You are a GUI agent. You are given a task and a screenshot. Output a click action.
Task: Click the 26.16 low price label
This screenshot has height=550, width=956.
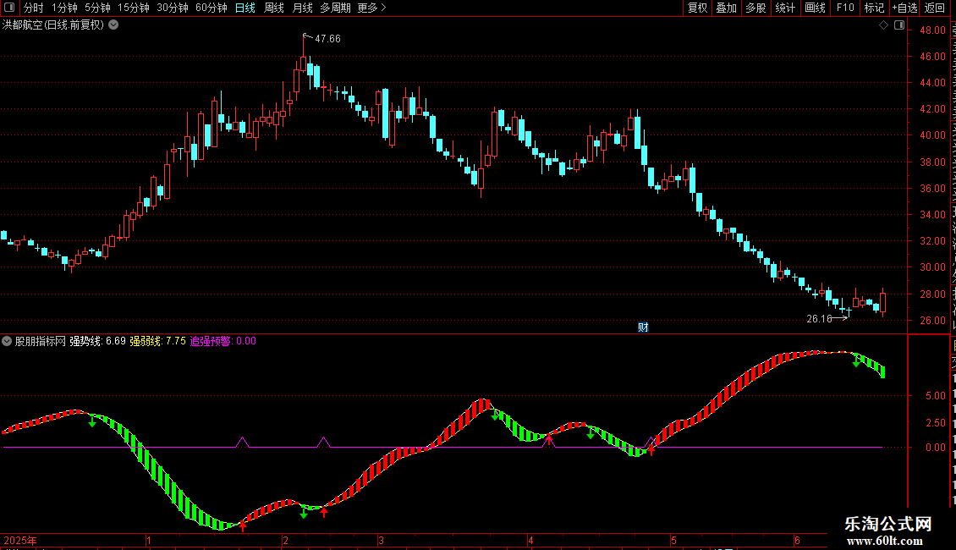tap(819, 318)
